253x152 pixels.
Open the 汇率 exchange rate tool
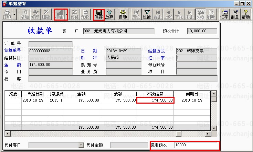coord(224,14)
